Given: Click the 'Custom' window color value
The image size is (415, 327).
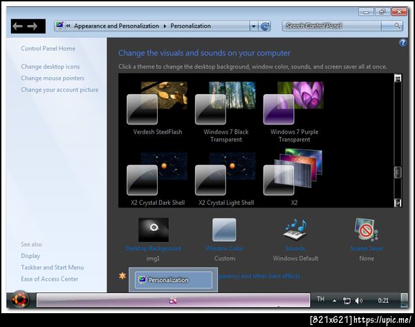Looking at the screenshot, I should point(225,259).
